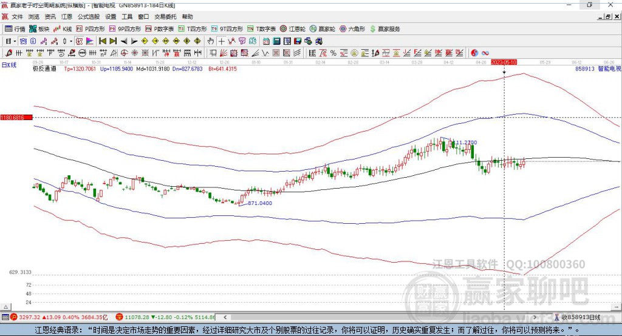Open the calendar icon
Image resolution: width=622 pixels, height=336 pixels.
[266, 41]
